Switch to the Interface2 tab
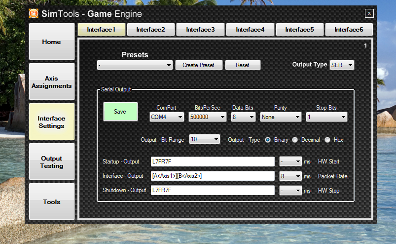396x244 pixels. (x=151, y=30)
